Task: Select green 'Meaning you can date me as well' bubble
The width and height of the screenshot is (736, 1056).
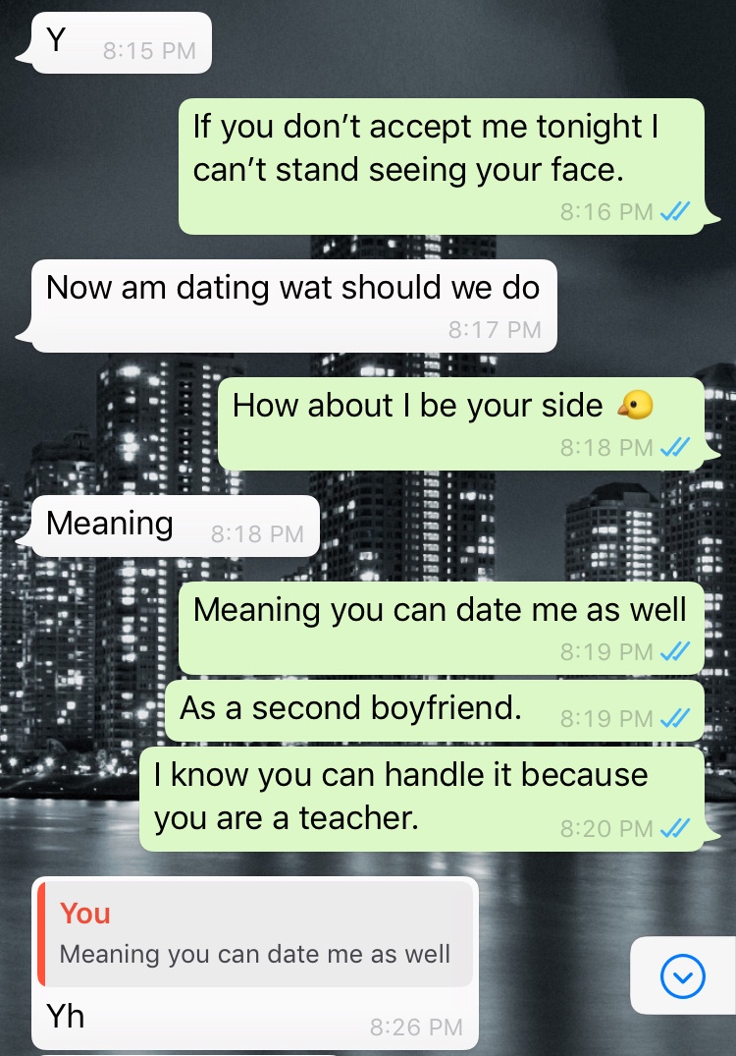Action: 442,628
